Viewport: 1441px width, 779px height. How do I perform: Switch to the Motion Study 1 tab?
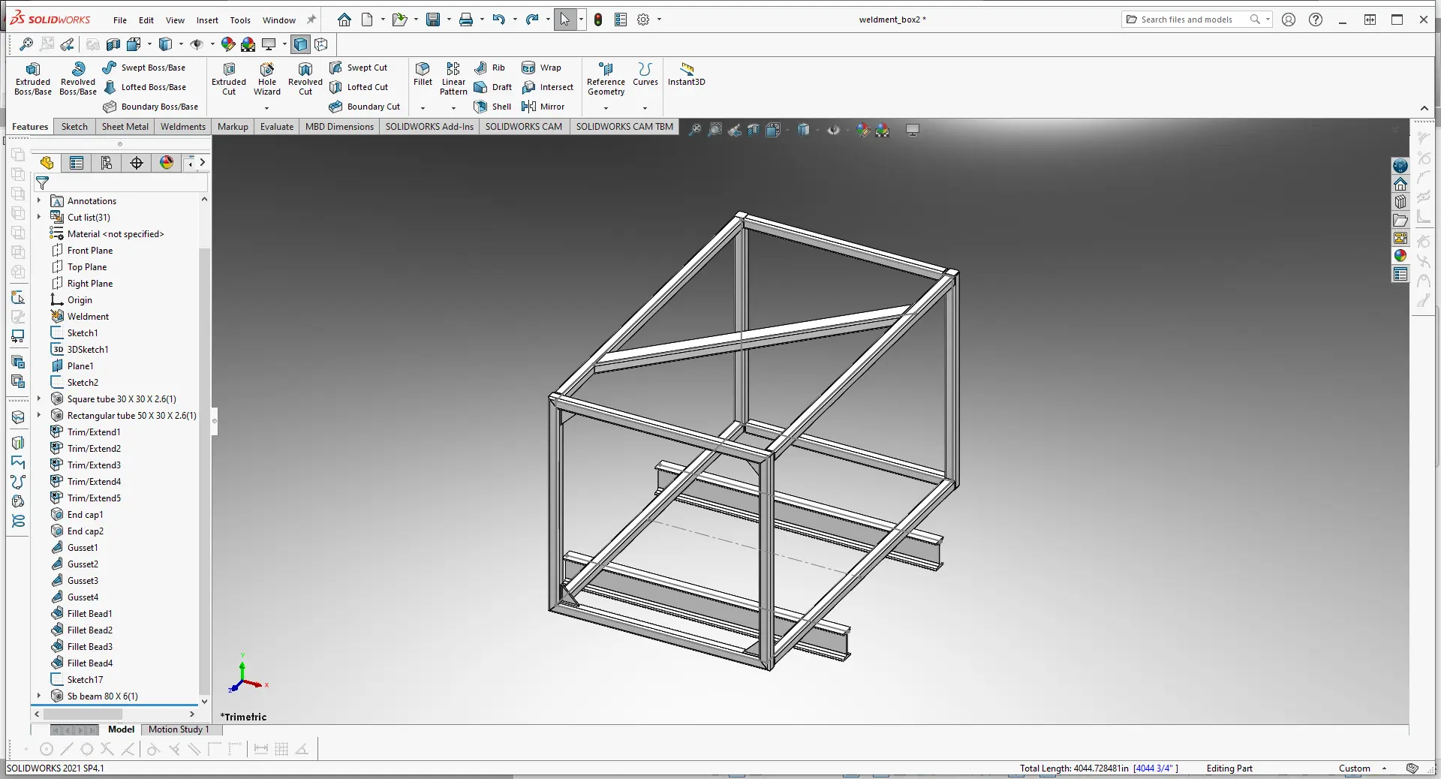(x=179, y=729)
